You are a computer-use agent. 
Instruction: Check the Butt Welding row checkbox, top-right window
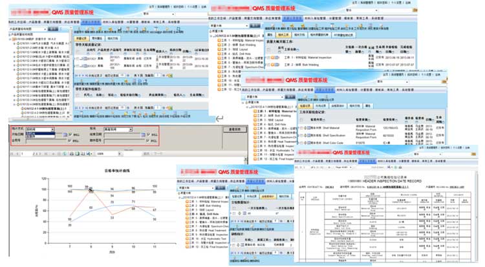(x=268, y=65)
